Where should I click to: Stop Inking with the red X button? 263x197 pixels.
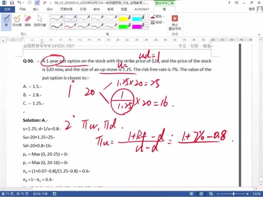175,23
